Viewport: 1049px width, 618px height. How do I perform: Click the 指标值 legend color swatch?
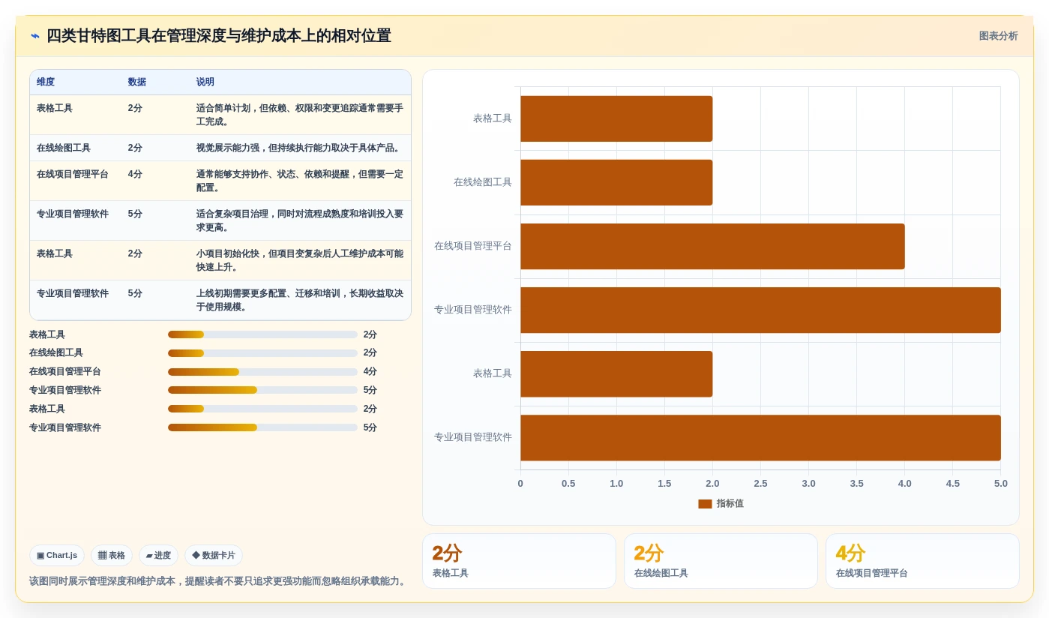705,504
